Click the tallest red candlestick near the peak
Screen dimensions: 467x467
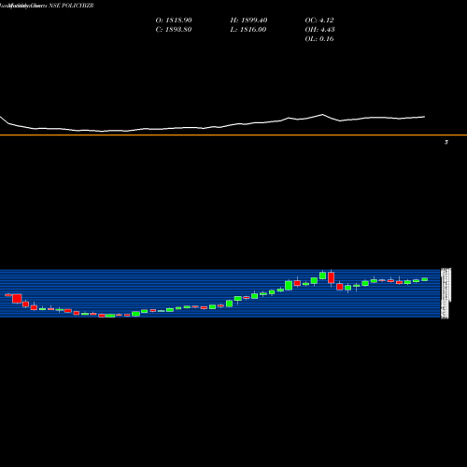click(x=332, y=277)
